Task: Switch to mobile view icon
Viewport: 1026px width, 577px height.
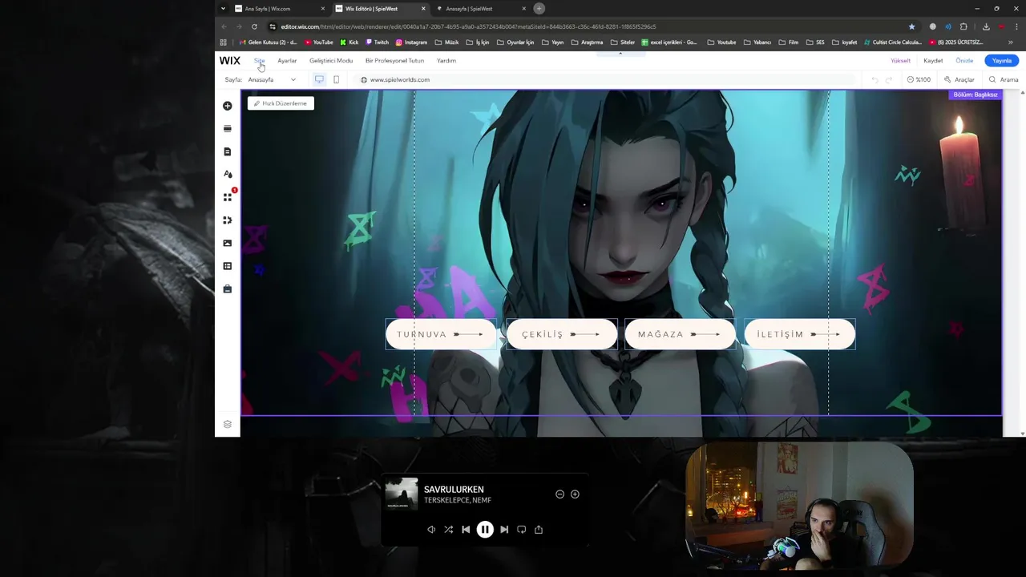Action: [x=336, y=79]
